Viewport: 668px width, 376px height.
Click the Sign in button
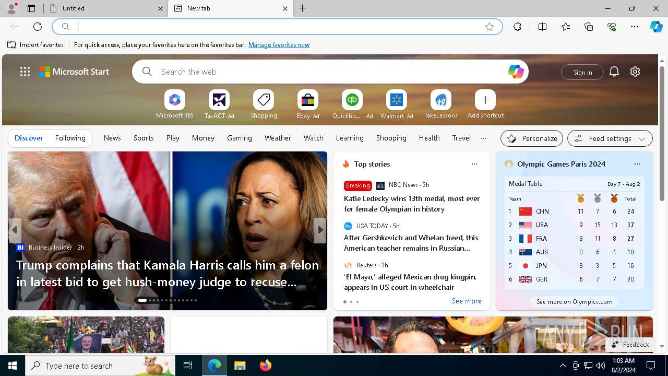pyautogui.click(x=582, y=72)
